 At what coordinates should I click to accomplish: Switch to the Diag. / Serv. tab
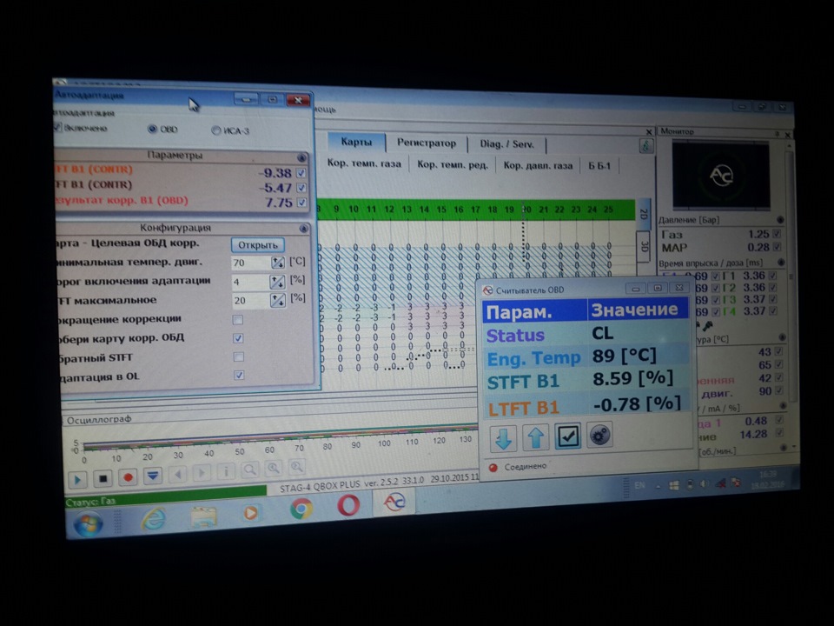(x=506, y=144)
